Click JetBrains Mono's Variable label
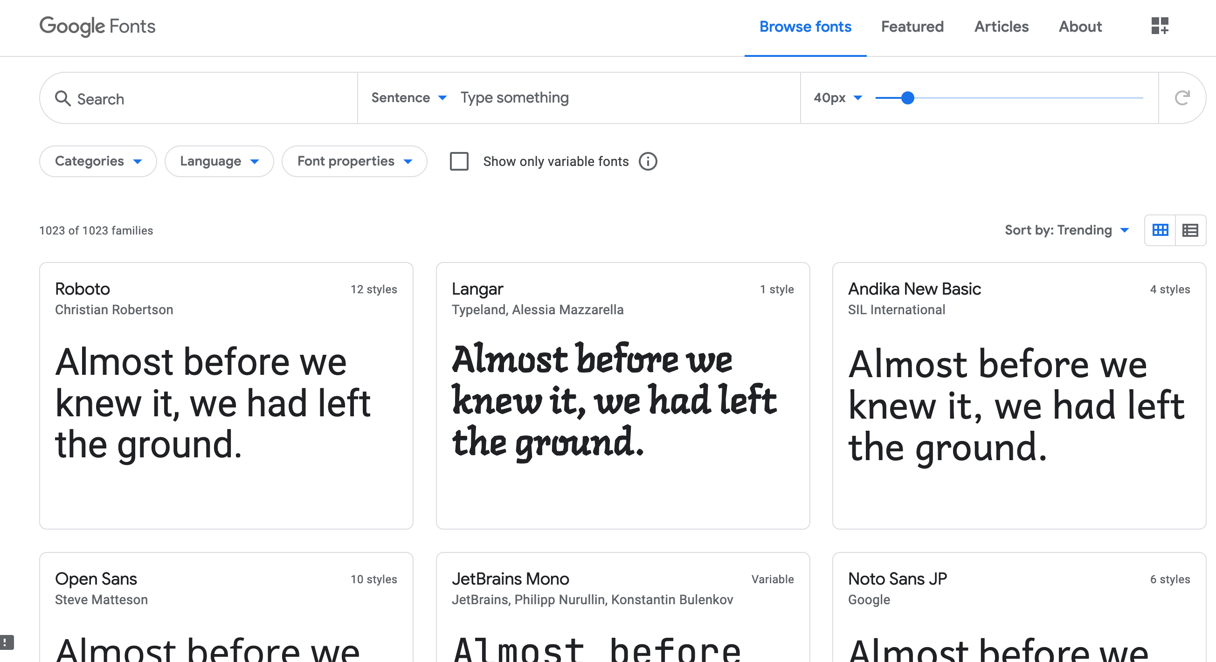The image size is (1216, 662). pyautogui.click(x=772, y=579)
